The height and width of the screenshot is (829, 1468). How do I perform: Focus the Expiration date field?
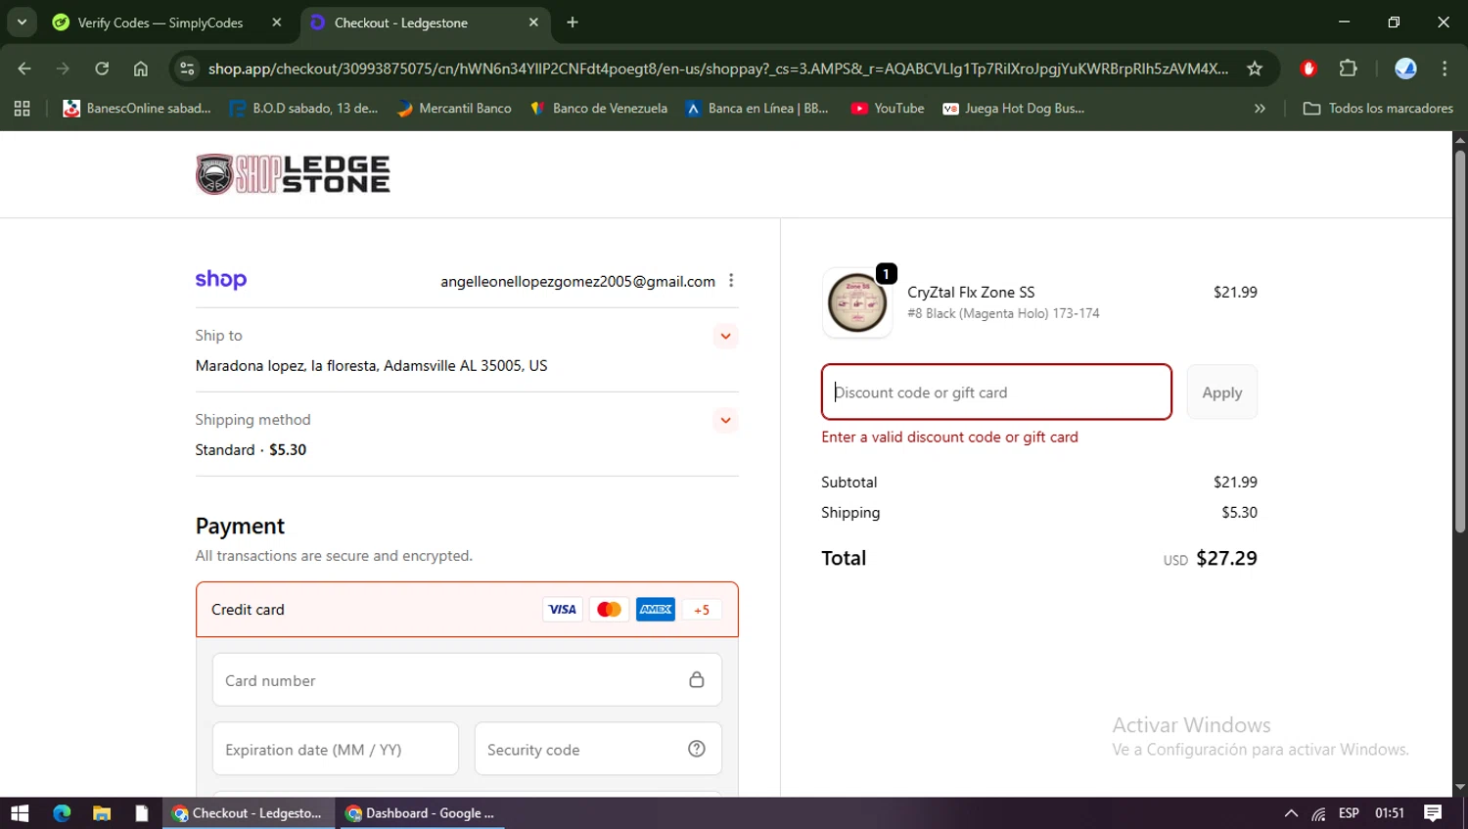tap(336, 749)
